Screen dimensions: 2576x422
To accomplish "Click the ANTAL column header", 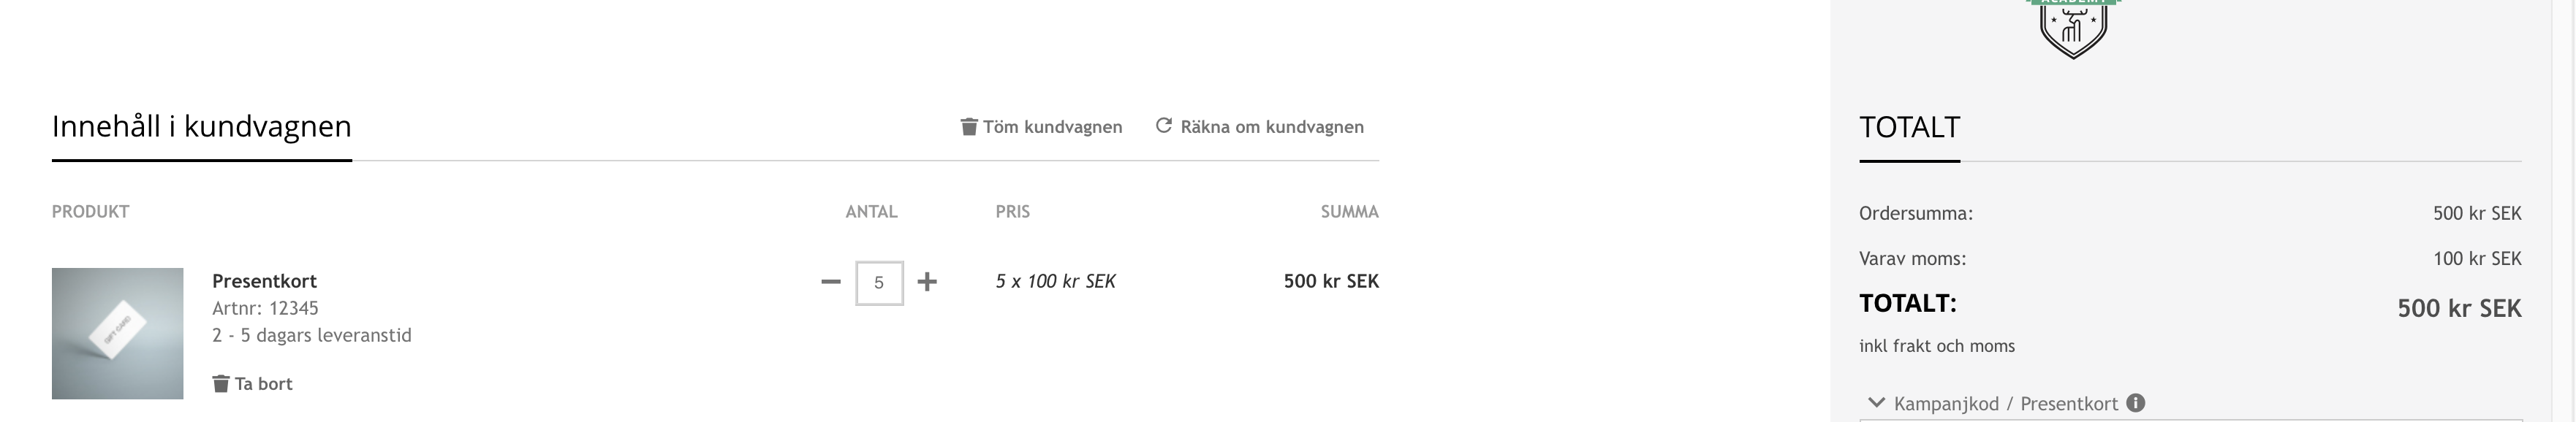I will coord(871,212).
